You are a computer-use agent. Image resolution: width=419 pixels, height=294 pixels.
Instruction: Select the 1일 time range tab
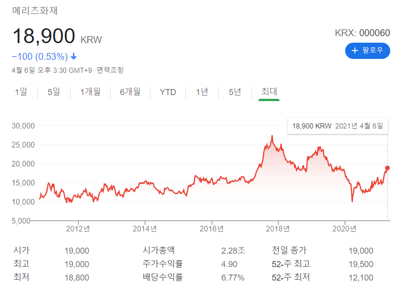pyautogui.click(x=21, y=92)
